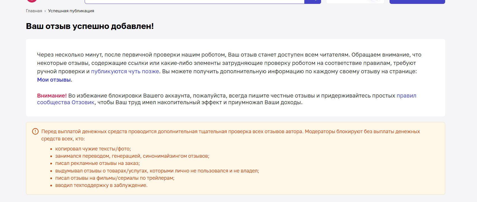Select the Успешная публикация breadcrumb item

click(71, 11)
